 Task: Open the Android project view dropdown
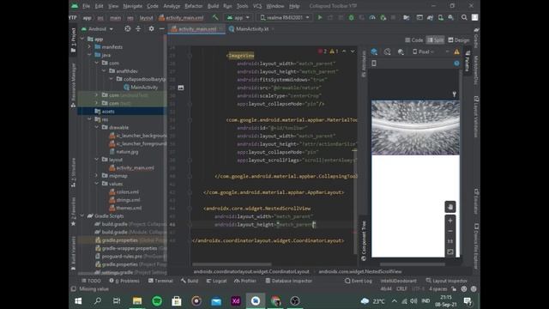pos(97,28)
